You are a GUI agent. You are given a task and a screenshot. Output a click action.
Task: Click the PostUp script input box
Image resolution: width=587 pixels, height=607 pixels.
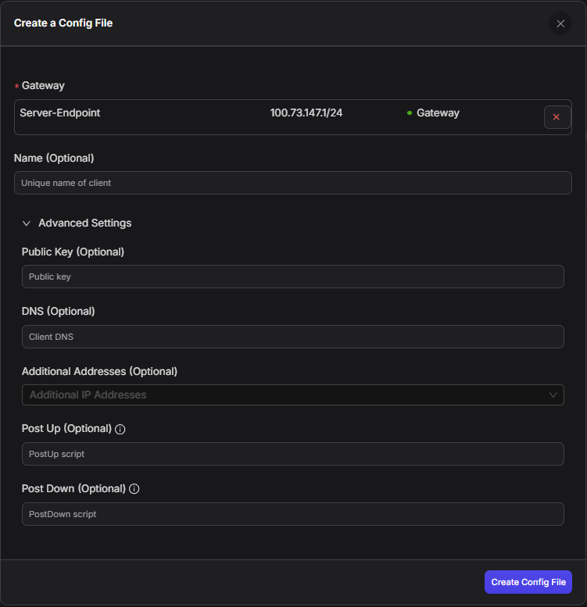click(x=292, y=454)
